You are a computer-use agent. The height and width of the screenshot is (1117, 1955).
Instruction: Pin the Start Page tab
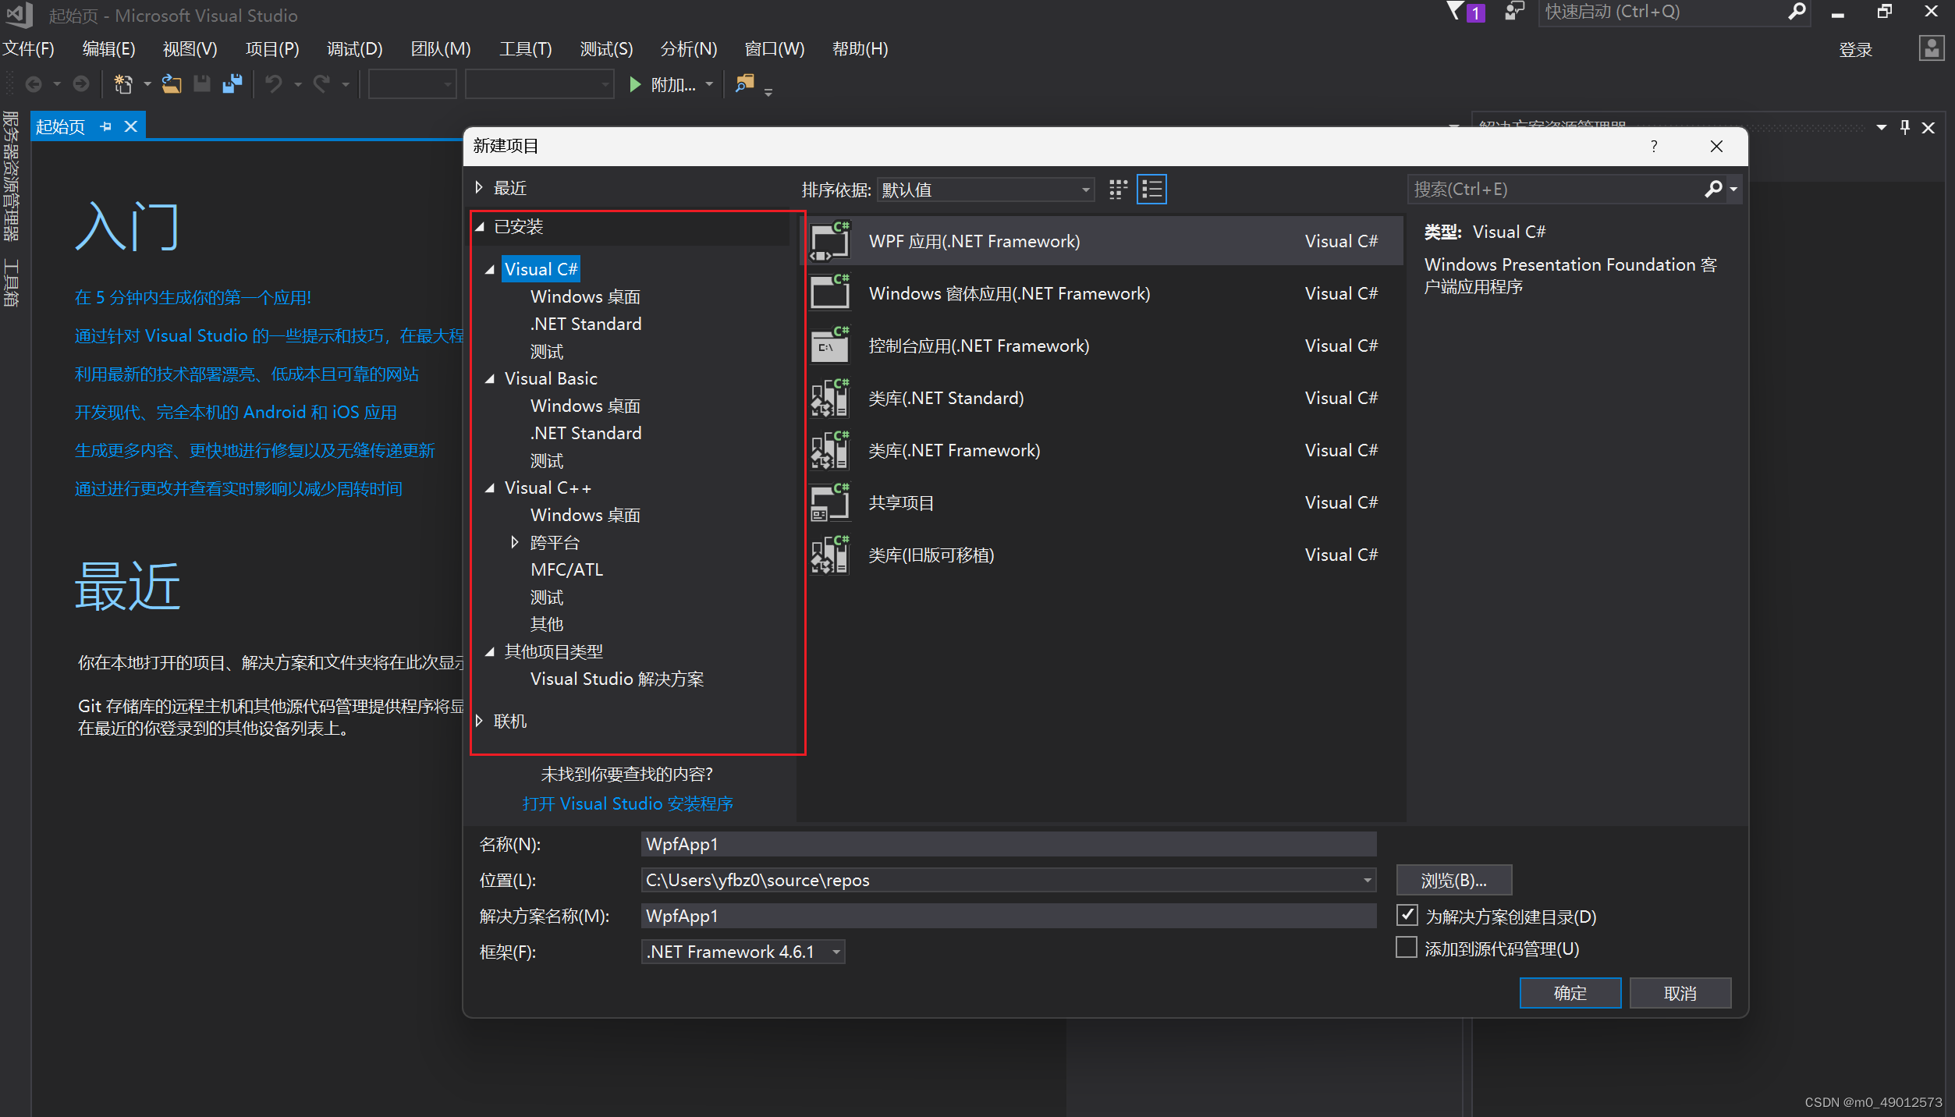106,126
